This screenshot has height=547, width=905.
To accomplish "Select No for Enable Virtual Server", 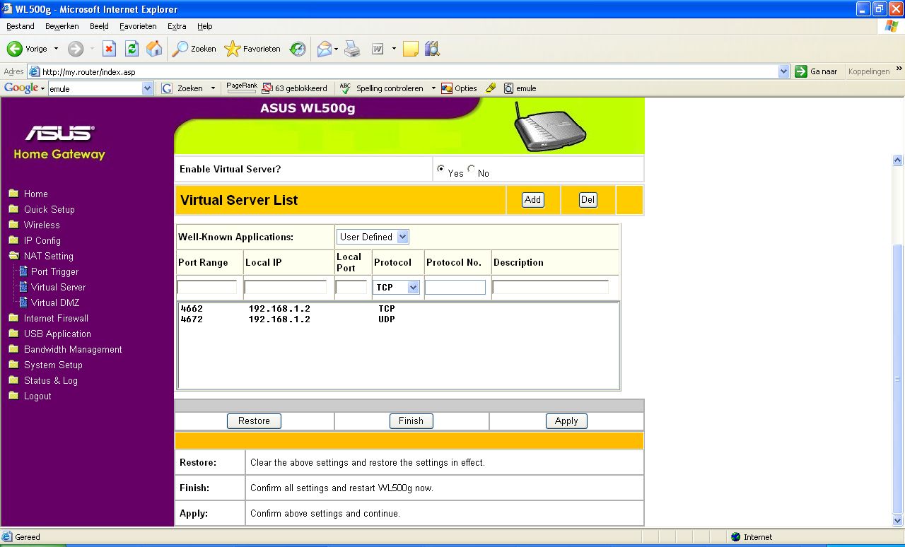I will coord(472,169).
